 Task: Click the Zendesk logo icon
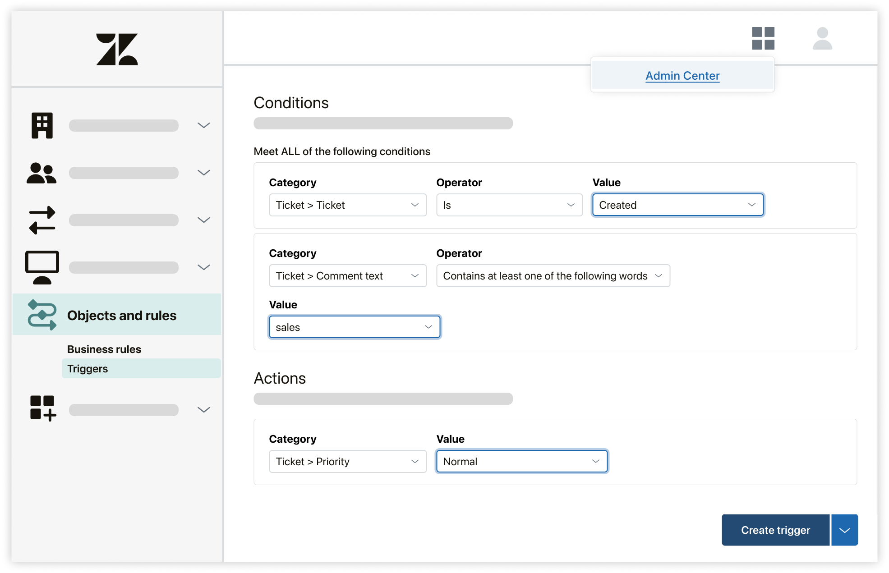pos(119,48)
